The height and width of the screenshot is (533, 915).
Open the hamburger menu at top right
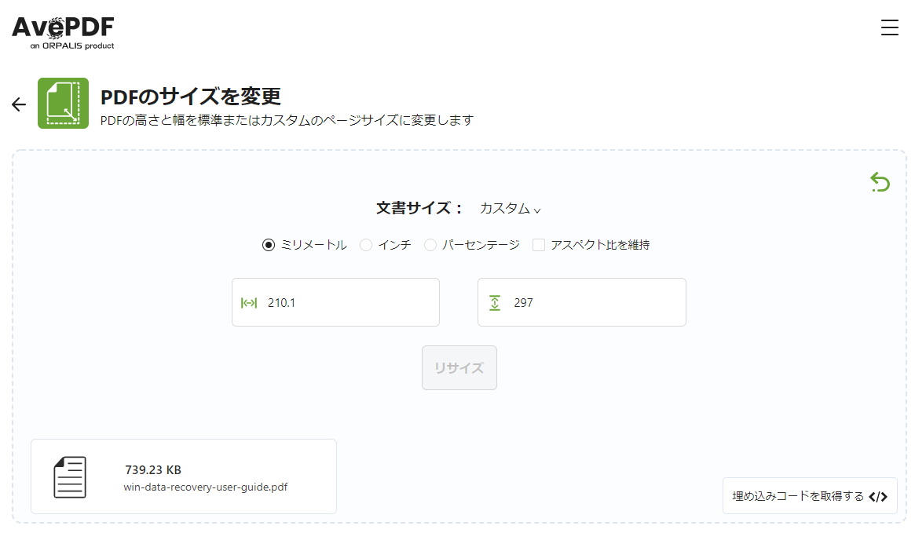click(889, 27)
